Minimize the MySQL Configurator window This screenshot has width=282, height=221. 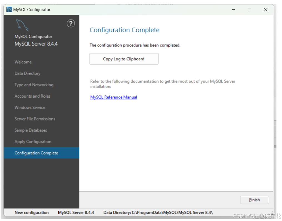[233, 9]
